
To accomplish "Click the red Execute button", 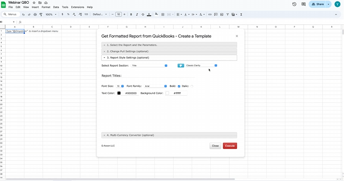I will click(x=230, y=146).
